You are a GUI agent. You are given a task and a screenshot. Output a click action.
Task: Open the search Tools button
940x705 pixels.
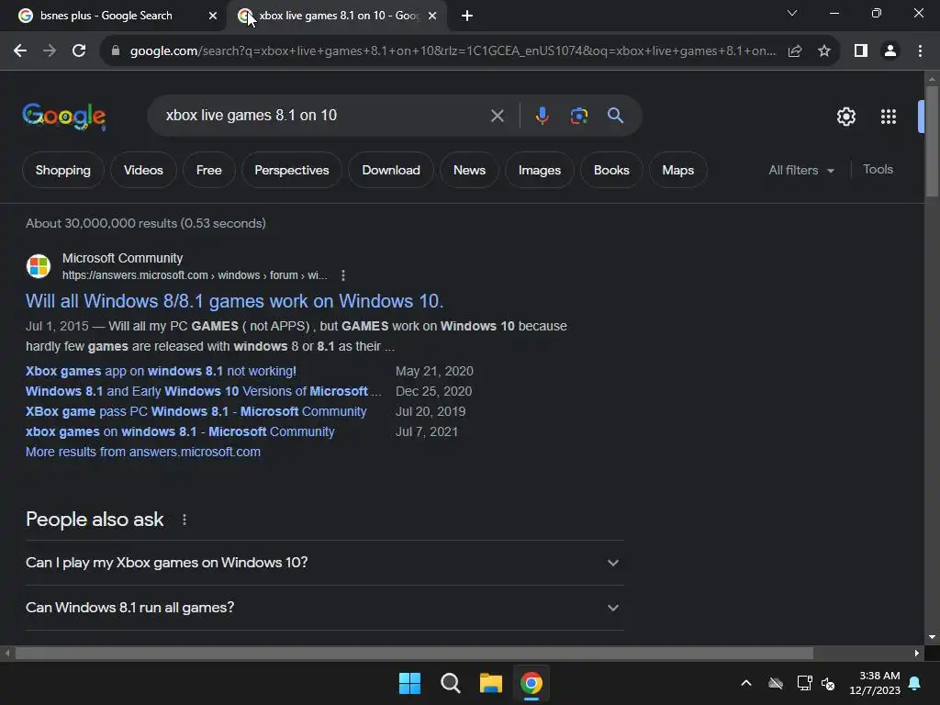coord(878,170)
